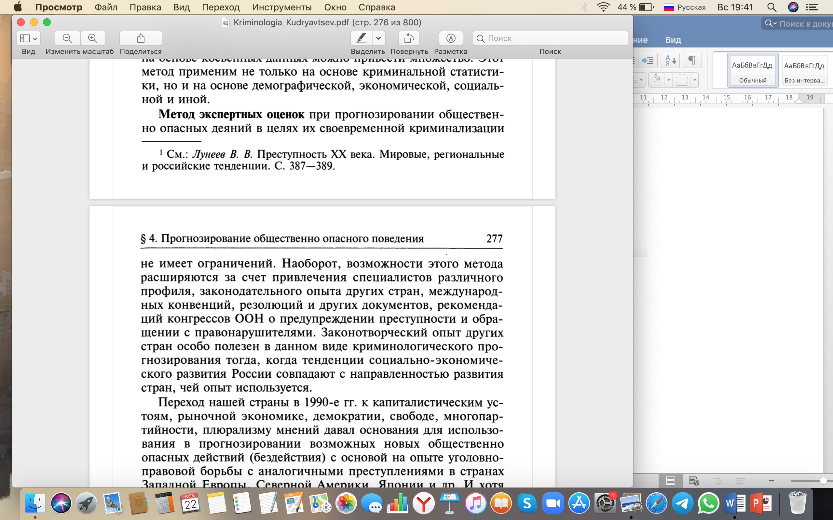
Task: Click the bold text Метод экспертных оценок
Action: point(231,114)
